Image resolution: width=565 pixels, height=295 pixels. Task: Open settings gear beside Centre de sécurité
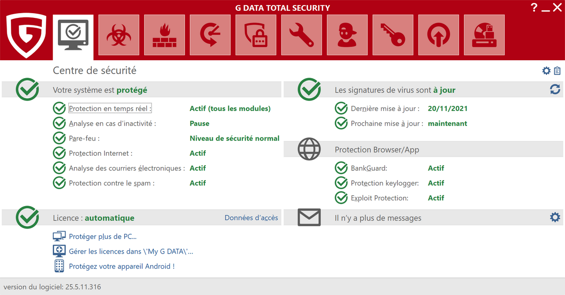(546, 71)
